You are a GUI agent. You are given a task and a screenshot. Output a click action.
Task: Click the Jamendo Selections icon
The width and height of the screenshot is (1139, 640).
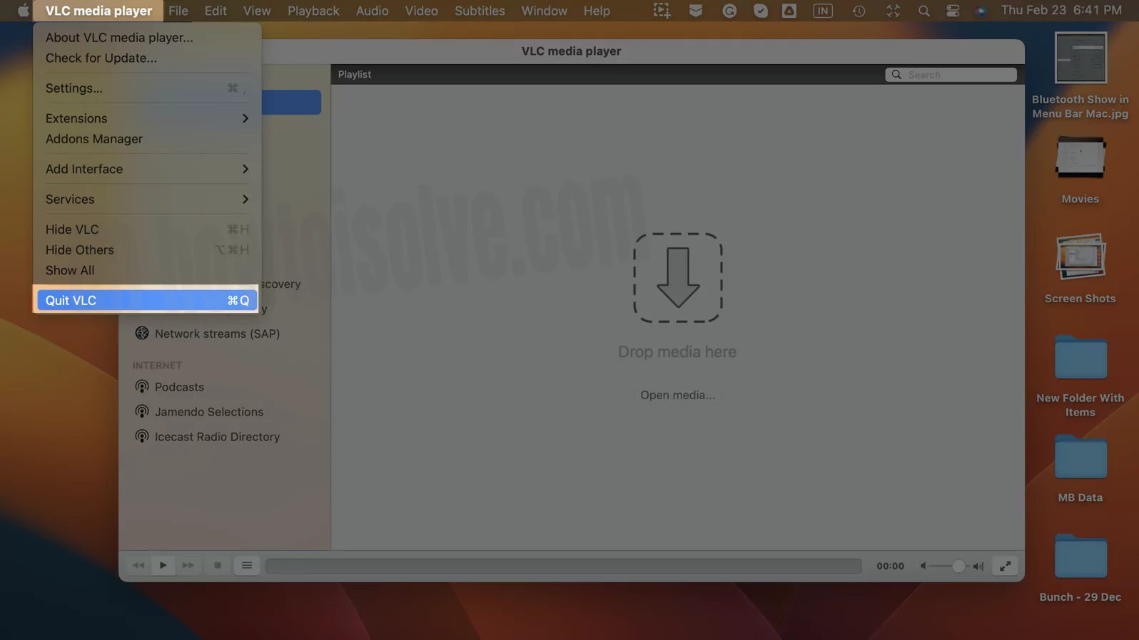[142, 411]
